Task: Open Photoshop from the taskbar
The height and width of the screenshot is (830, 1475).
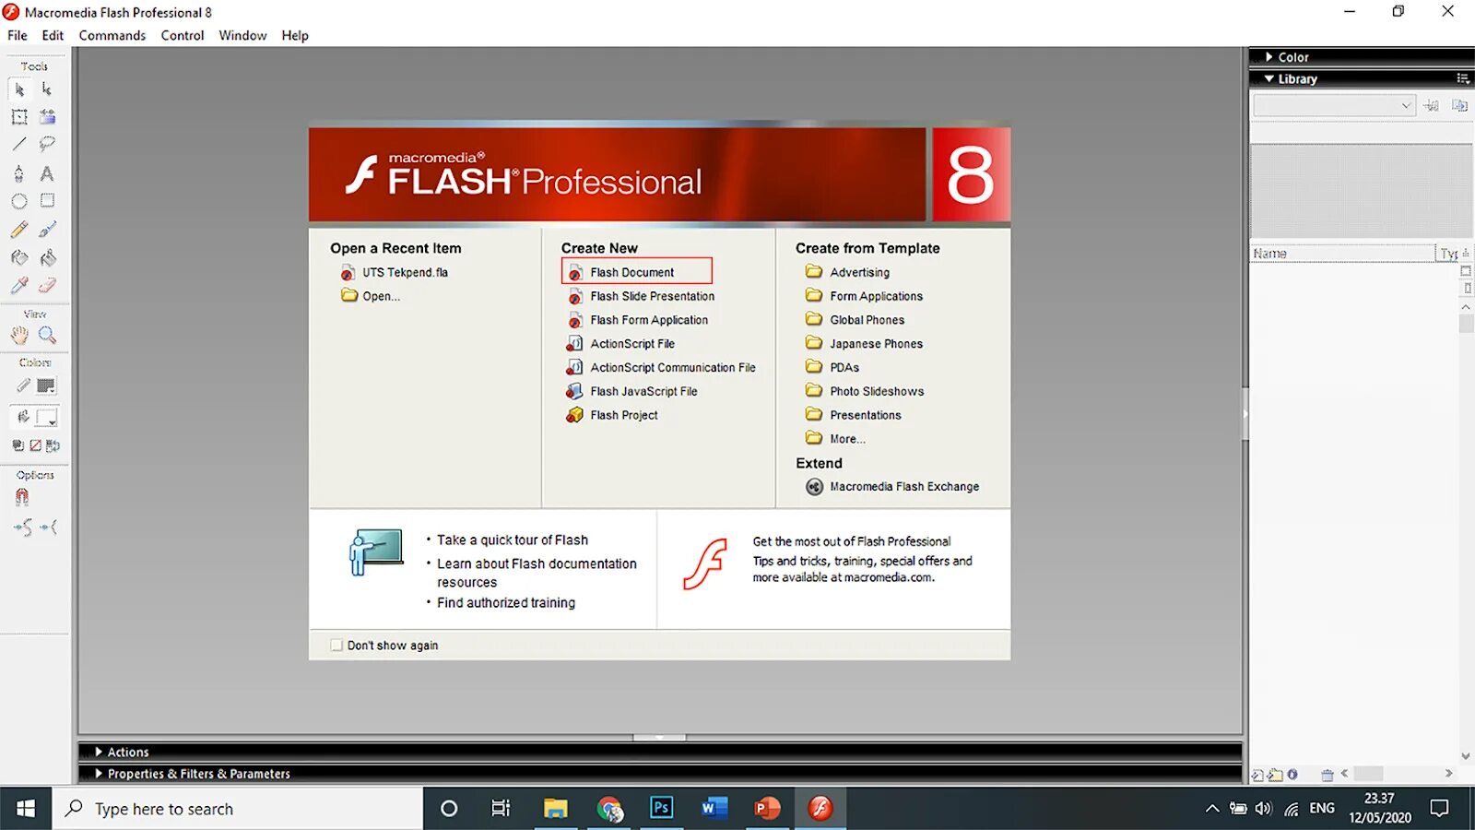Action: click(x=661, y=809)
